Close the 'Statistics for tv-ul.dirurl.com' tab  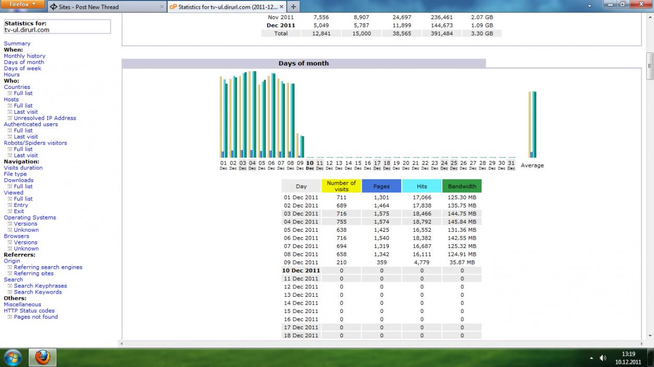[281, 7]
